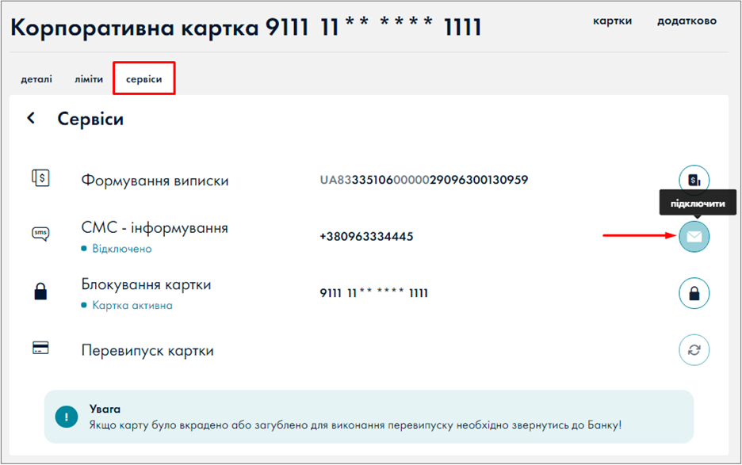
Task: Open the додатково menu item
Action: [x=687, y=21]
